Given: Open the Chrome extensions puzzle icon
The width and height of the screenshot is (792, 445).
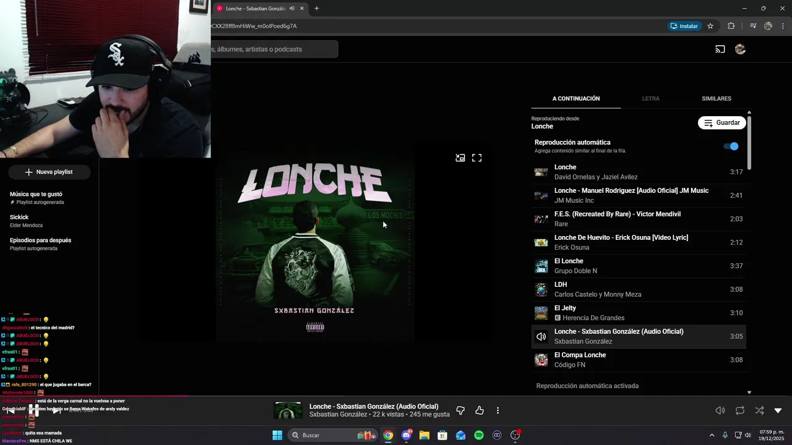Looking at the screenshot, I should tap(731, 26).
